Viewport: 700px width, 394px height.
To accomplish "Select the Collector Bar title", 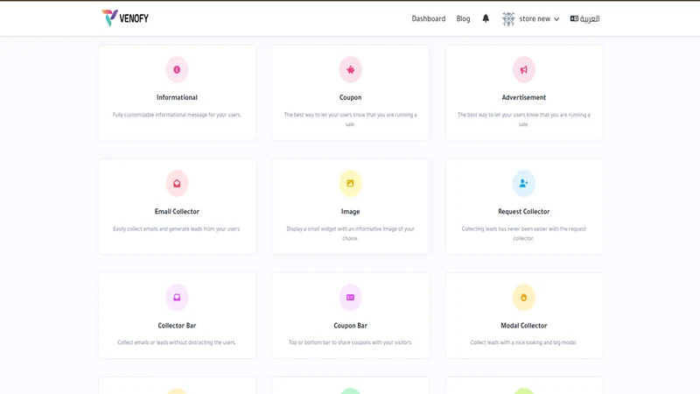I will pyautogui.click(x=177, y=326).
